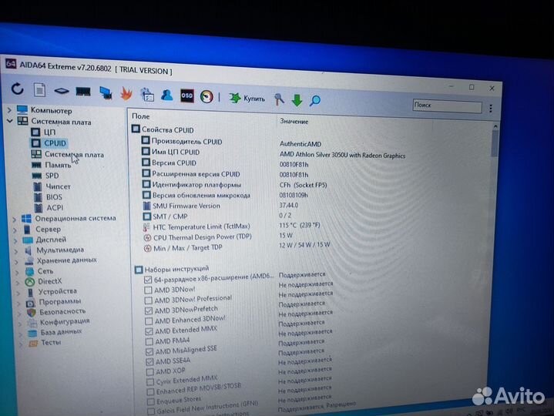
Task: Toggle the AMD SSE4A checkbox
Action: (149, 362)
